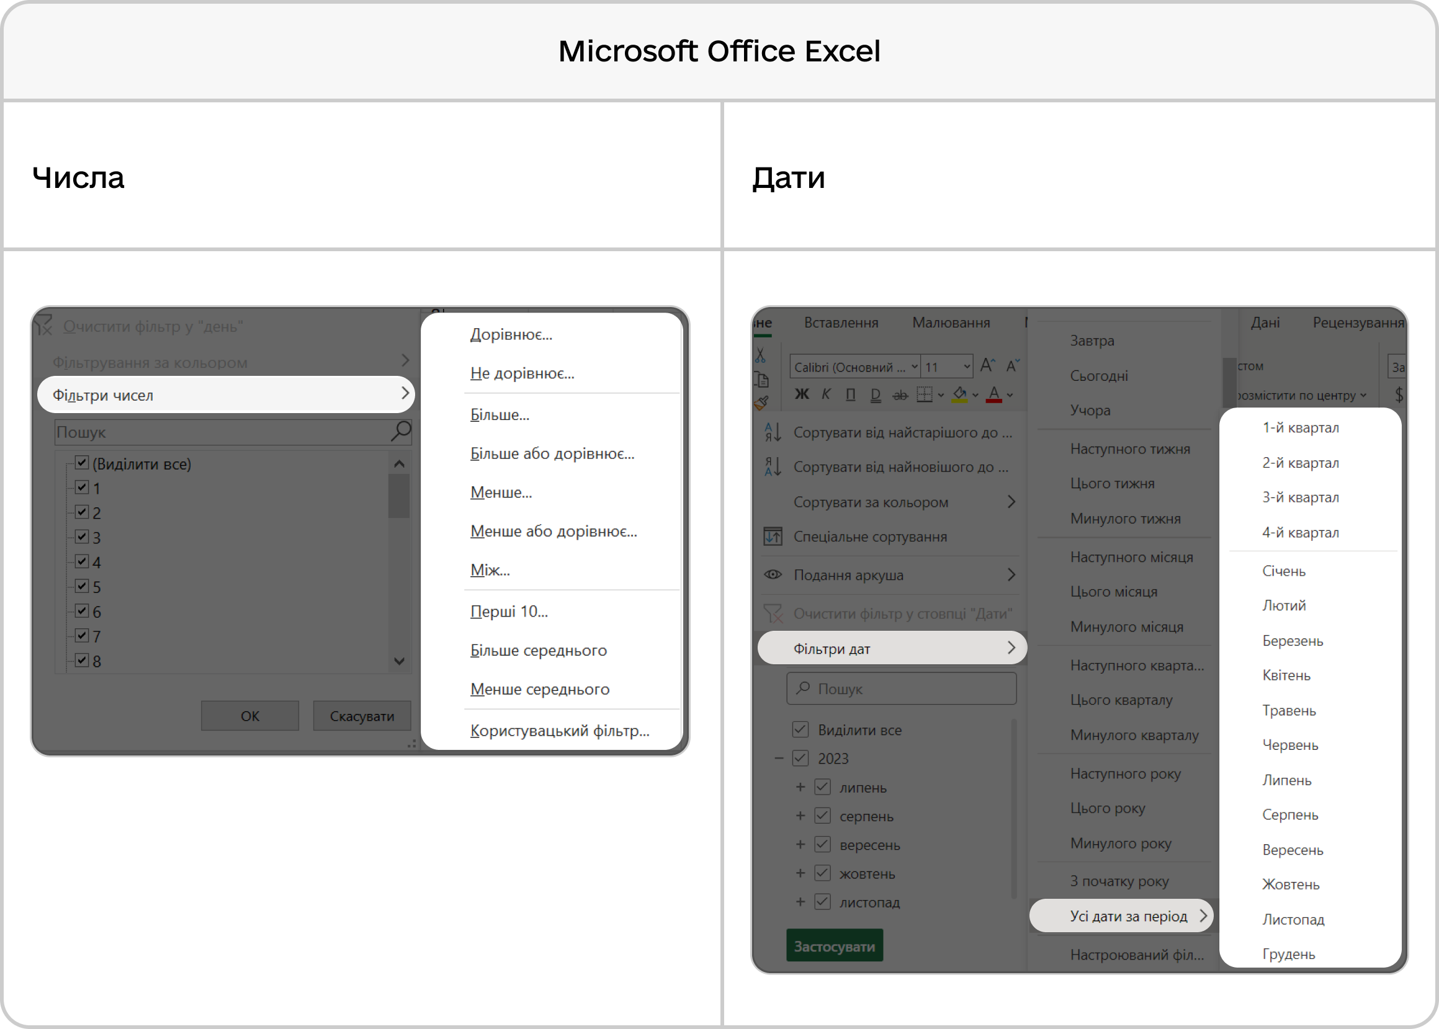Toggle bold Ж formatting icon
Viewport: 1439px width, 1029px height.
tap(801, 394)
